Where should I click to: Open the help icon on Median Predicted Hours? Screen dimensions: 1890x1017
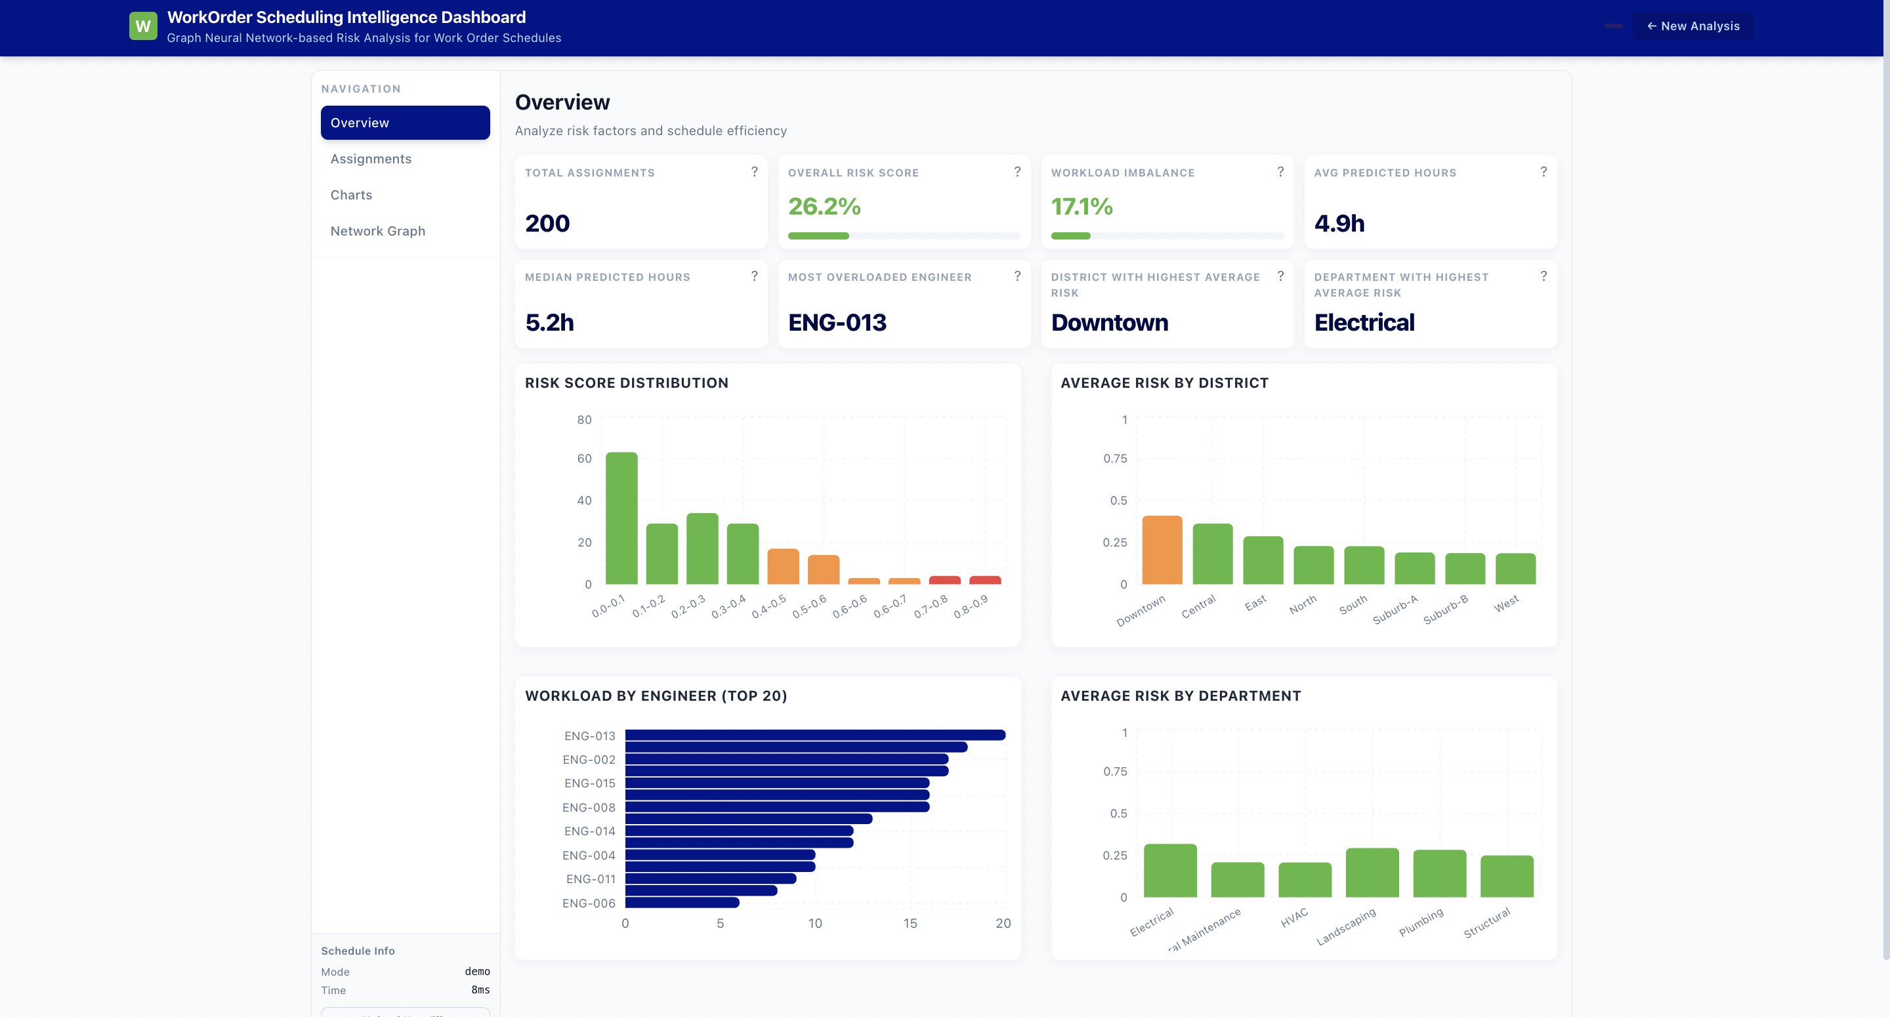click(x=753, y=276)
